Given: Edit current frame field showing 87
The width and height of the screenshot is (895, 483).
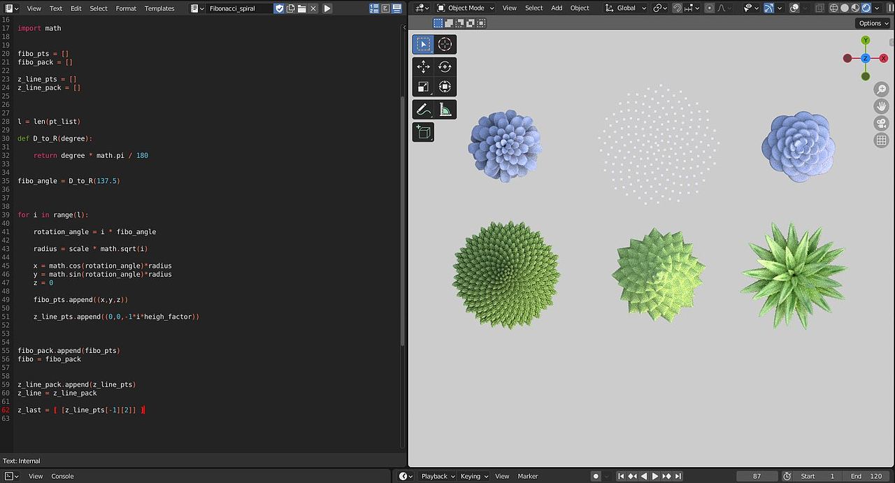Looking at the screenshot, I should tap(757, 476).
